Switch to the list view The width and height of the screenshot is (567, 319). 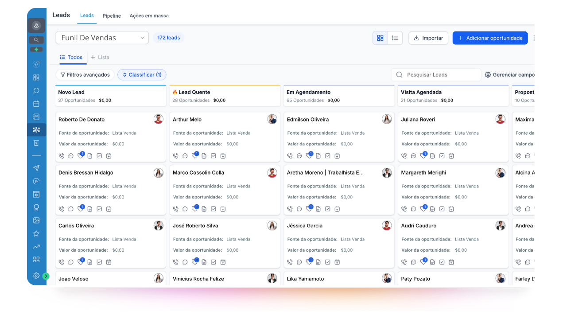tap(395, 38)
